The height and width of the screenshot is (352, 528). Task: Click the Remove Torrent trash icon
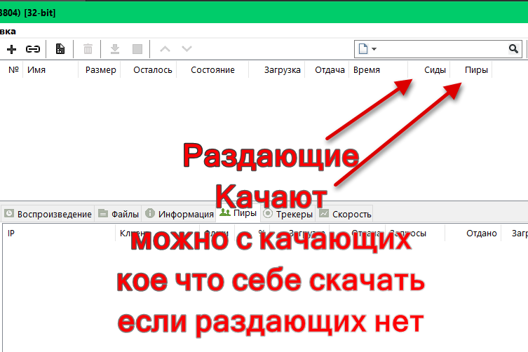click(88, 49)
